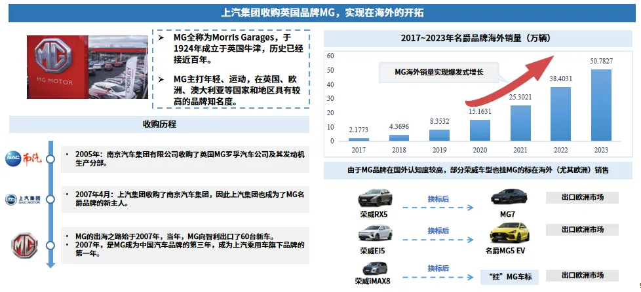Viewport: 641px width, 292px height.
Task: Click the x-axis year label 2023
Action: (601, 151)
